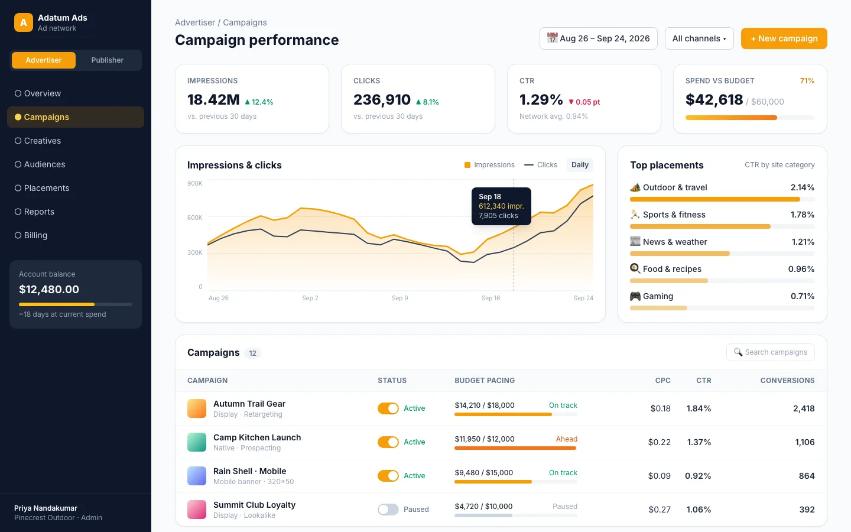Open the All channels dropdown
The height and width of the screenshot is (532, 851).
(x=699, y=38)
